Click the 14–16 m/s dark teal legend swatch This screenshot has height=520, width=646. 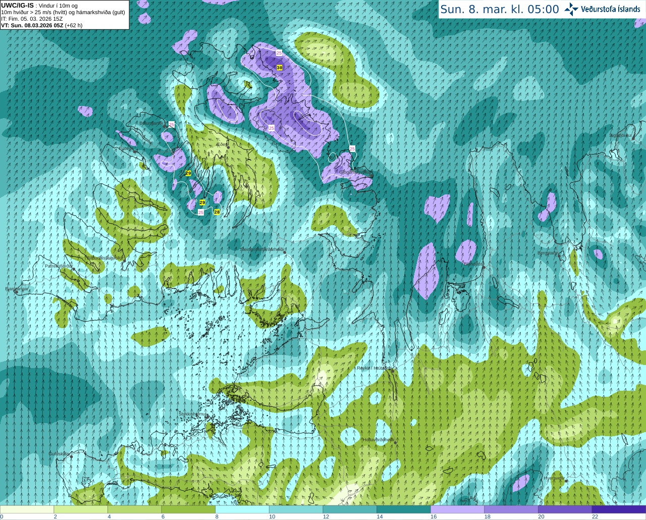pos(404,509)
